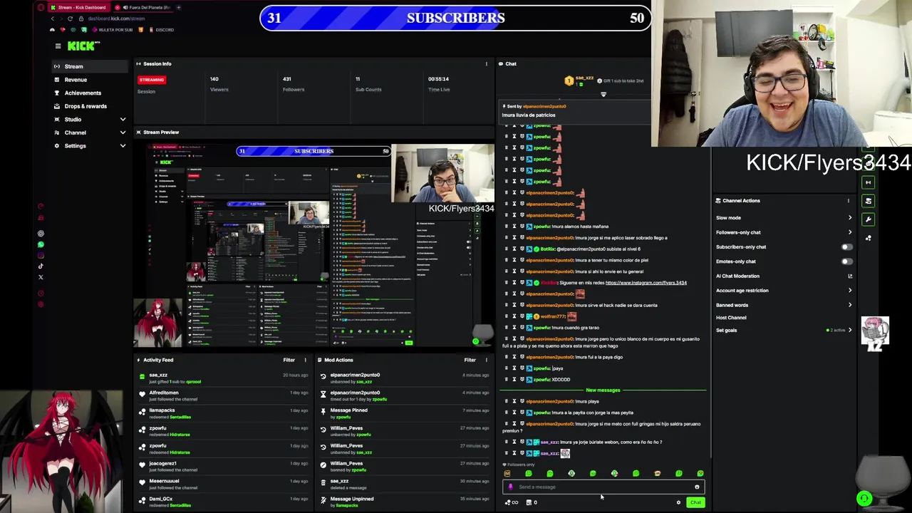
Task: Select Alfreditomen in Activity Feed
Action: click(164, 393)
